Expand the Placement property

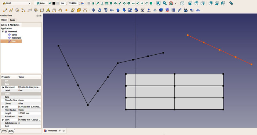[x=3, y=87]
